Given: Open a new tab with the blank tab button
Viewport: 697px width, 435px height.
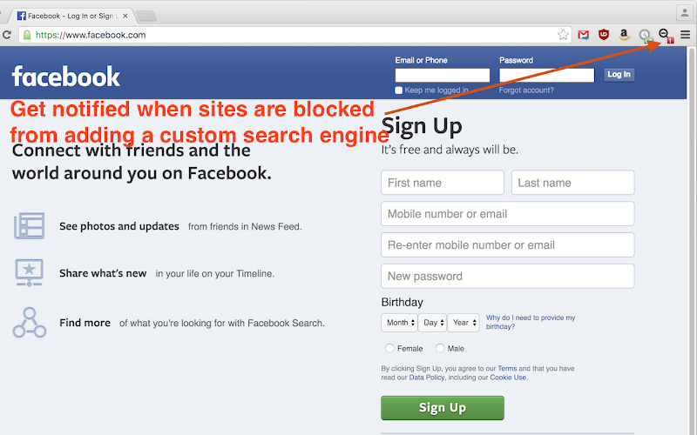Looking at the screenshot, I should click(x=146, y=17).
